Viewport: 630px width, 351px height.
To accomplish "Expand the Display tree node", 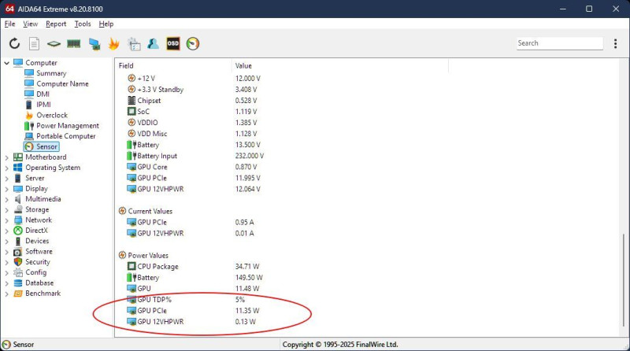I will coord(6,189).
